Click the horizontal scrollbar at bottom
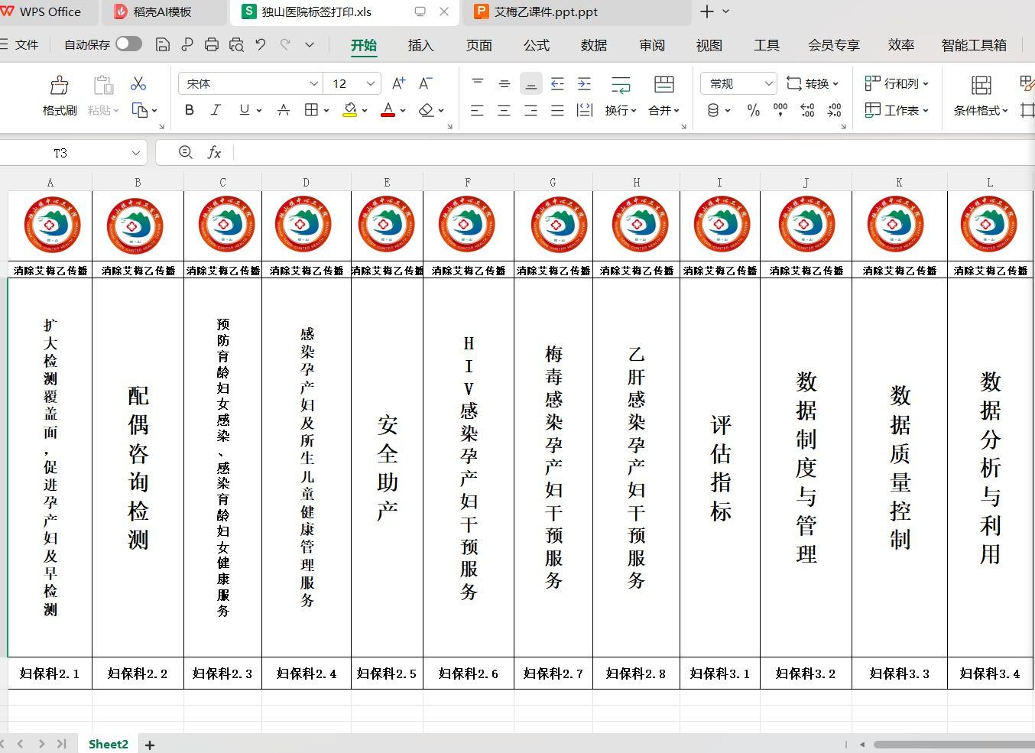This screenshot has width=1035, height=753. [954, 744]
